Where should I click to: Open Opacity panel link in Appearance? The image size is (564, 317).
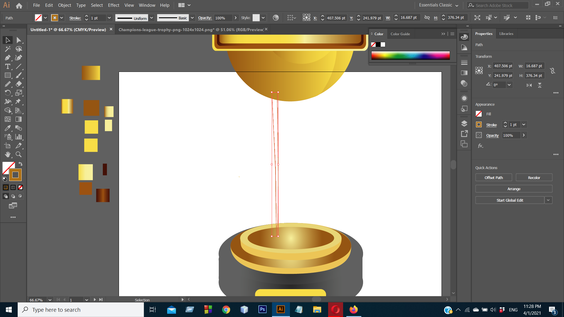(x=492, y=136)
